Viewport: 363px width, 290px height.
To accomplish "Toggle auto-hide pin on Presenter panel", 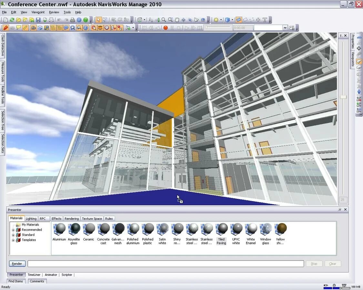I will [340, 209].
